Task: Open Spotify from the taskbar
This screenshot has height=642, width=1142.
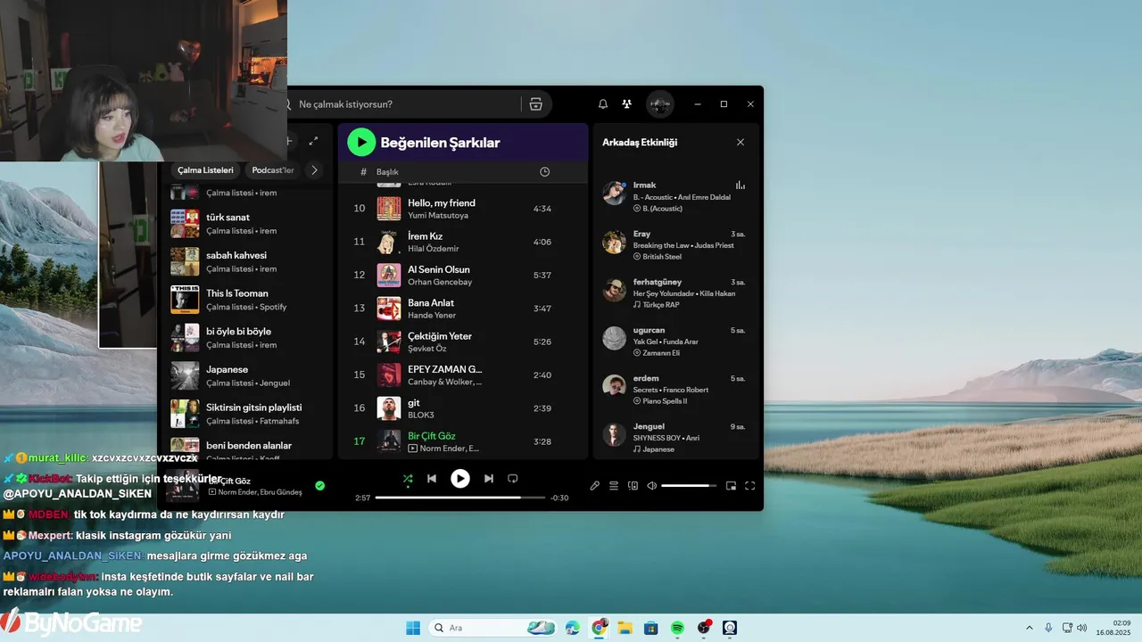Action: click(677, 628)
